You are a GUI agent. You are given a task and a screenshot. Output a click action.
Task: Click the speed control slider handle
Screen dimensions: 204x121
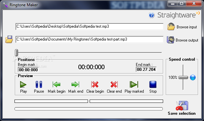click(x=183, y=77)
